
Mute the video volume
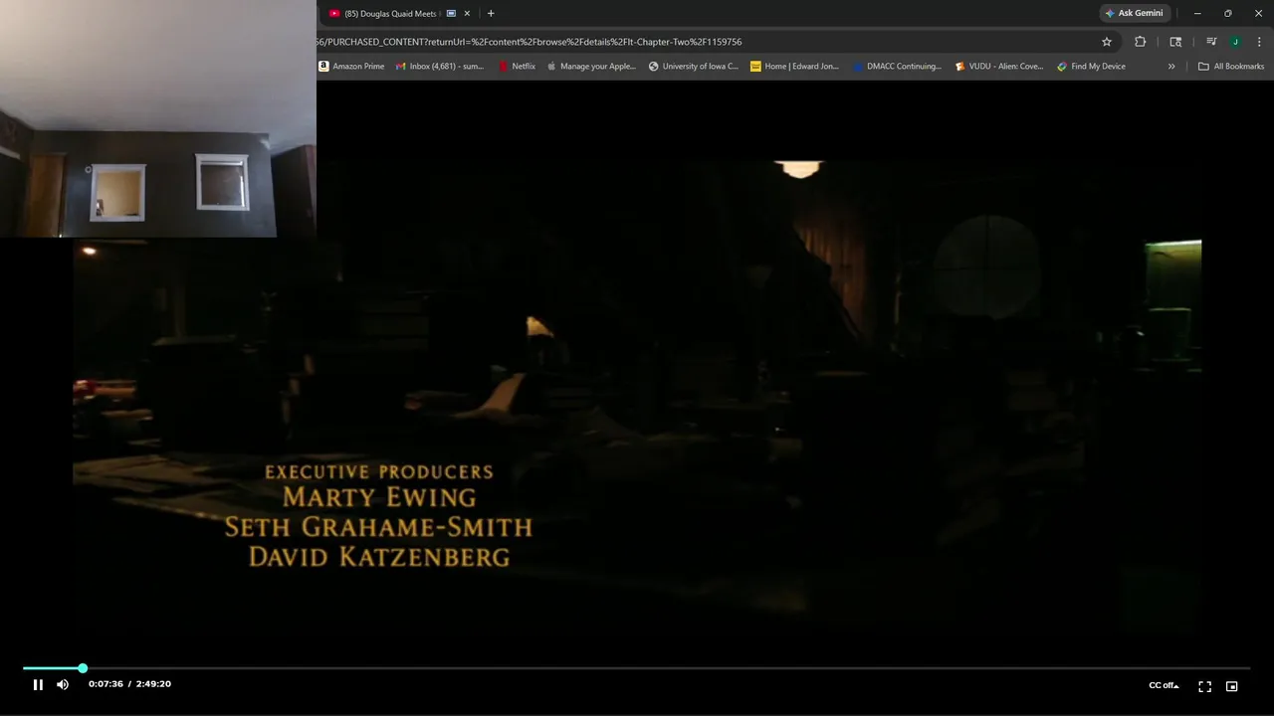[63, 684]
